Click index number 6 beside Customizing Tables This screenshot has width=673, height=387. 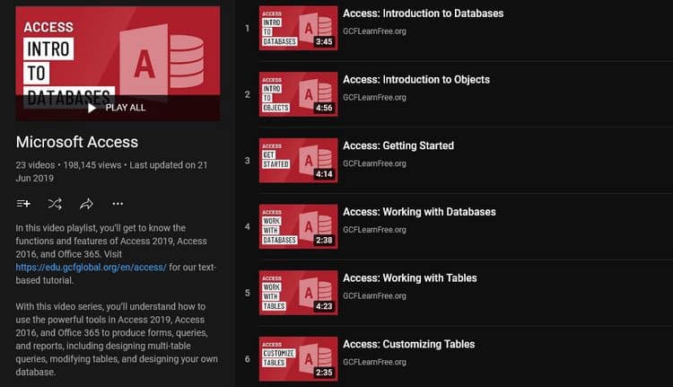coord(248,359)
